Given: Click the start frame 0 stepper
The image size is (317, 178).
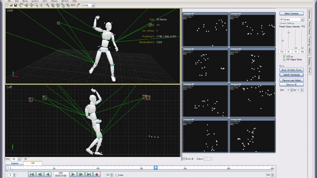Looking at the screenshot, I should pos(15,175).
